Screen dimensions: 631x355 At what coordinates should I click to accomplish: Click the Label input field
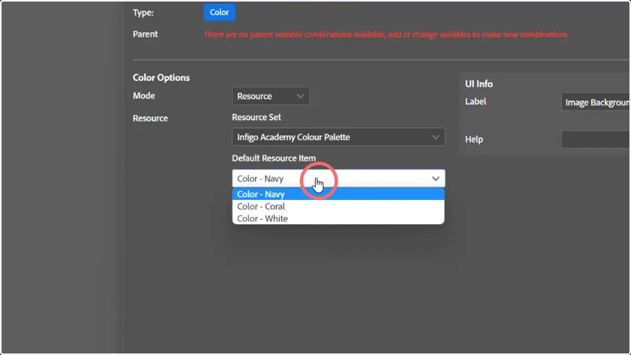pos(596,103)
